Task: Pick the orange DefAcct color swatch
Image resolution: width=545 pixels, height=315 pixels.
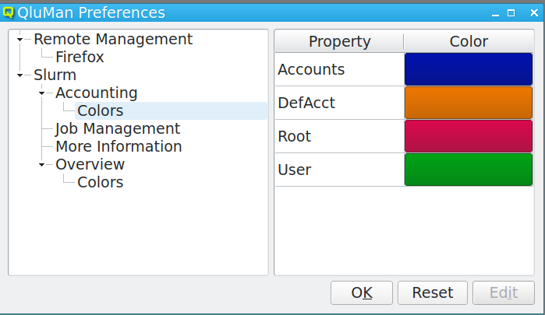Action: click(x=469, y=103)
